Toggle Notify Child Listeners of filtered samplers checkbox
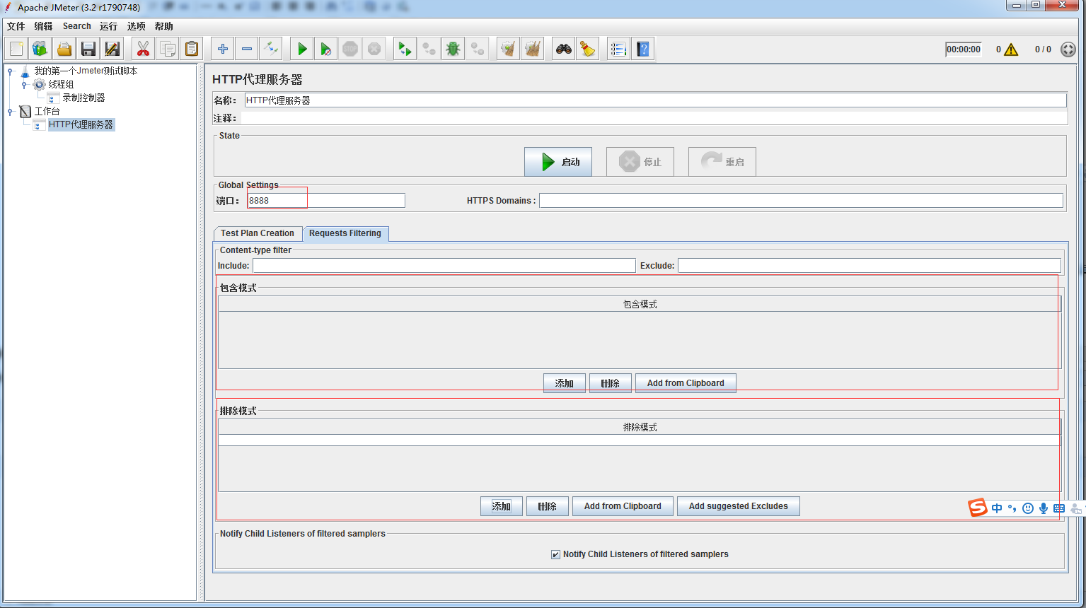1086x608 pixels. [x=555, y=554]
